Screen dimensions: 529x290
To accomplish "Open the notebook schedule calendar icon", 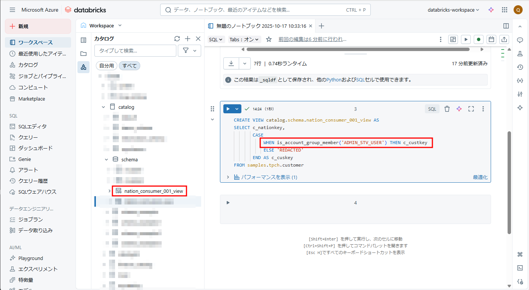I will 491,39.
